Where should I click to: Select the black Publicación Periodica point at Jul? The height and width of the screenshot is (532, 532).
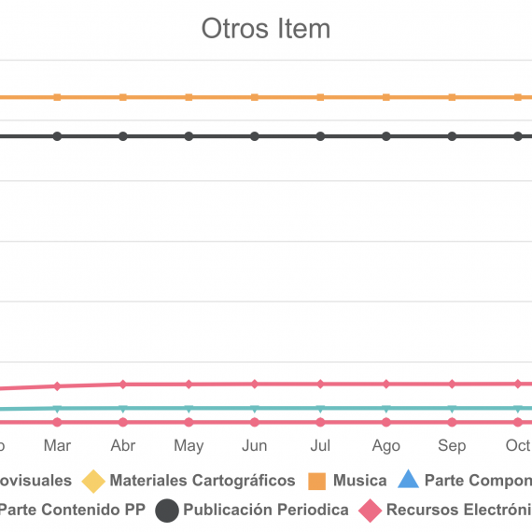[320, 136]
